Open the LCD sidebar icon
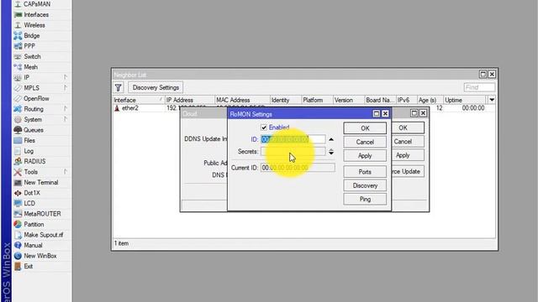 coord(18,203)
